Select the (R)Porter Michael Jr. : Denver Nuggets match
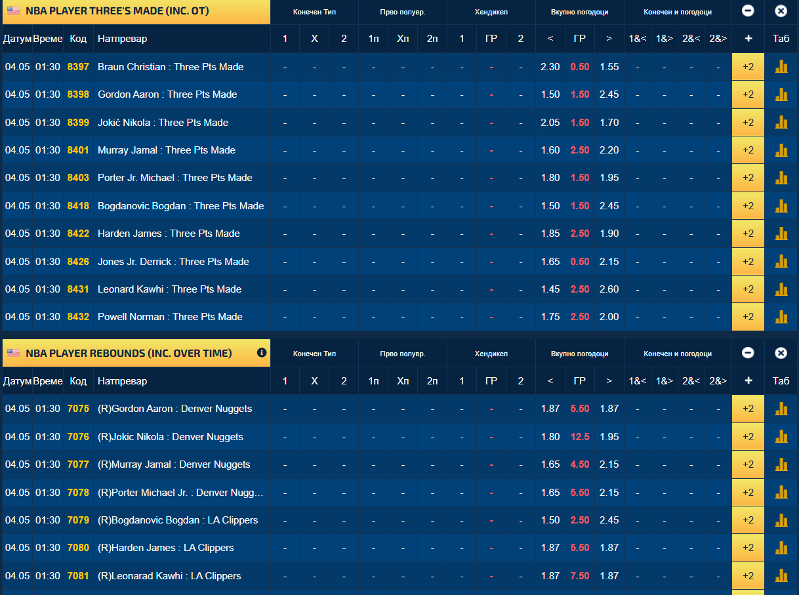 click(x=180, y=493)
